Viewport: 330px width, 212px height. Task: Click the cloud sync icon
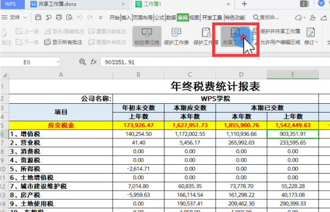[299, 18]
